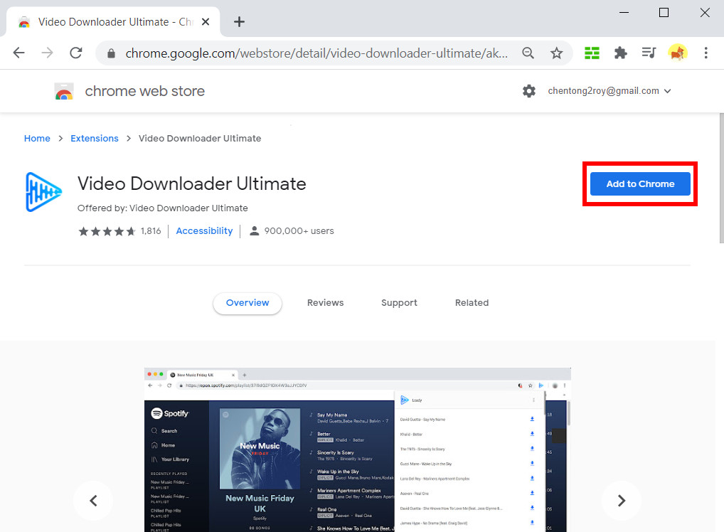Show previous screenshot with left arrow

click(x=93, y=501)
